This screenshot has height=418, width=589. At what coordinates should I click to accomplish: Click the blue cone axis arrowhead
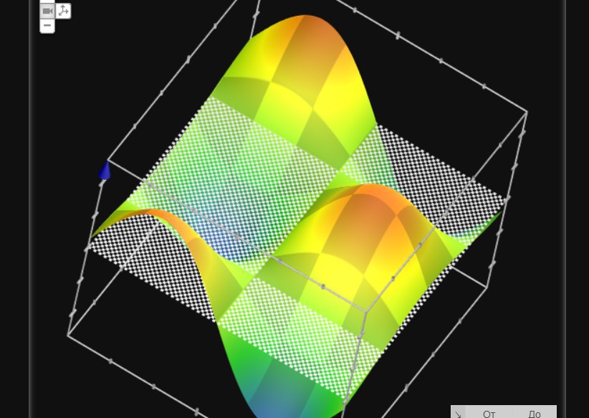point(105,170)
